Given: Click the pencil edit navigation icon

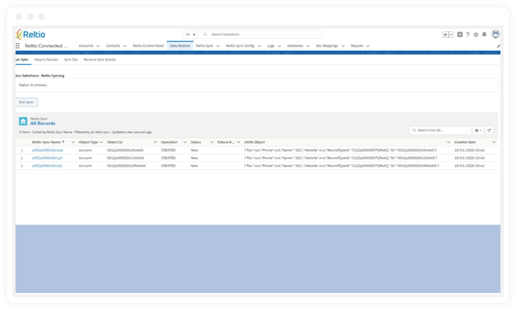Looking at the screenshot, I should 498,46.
